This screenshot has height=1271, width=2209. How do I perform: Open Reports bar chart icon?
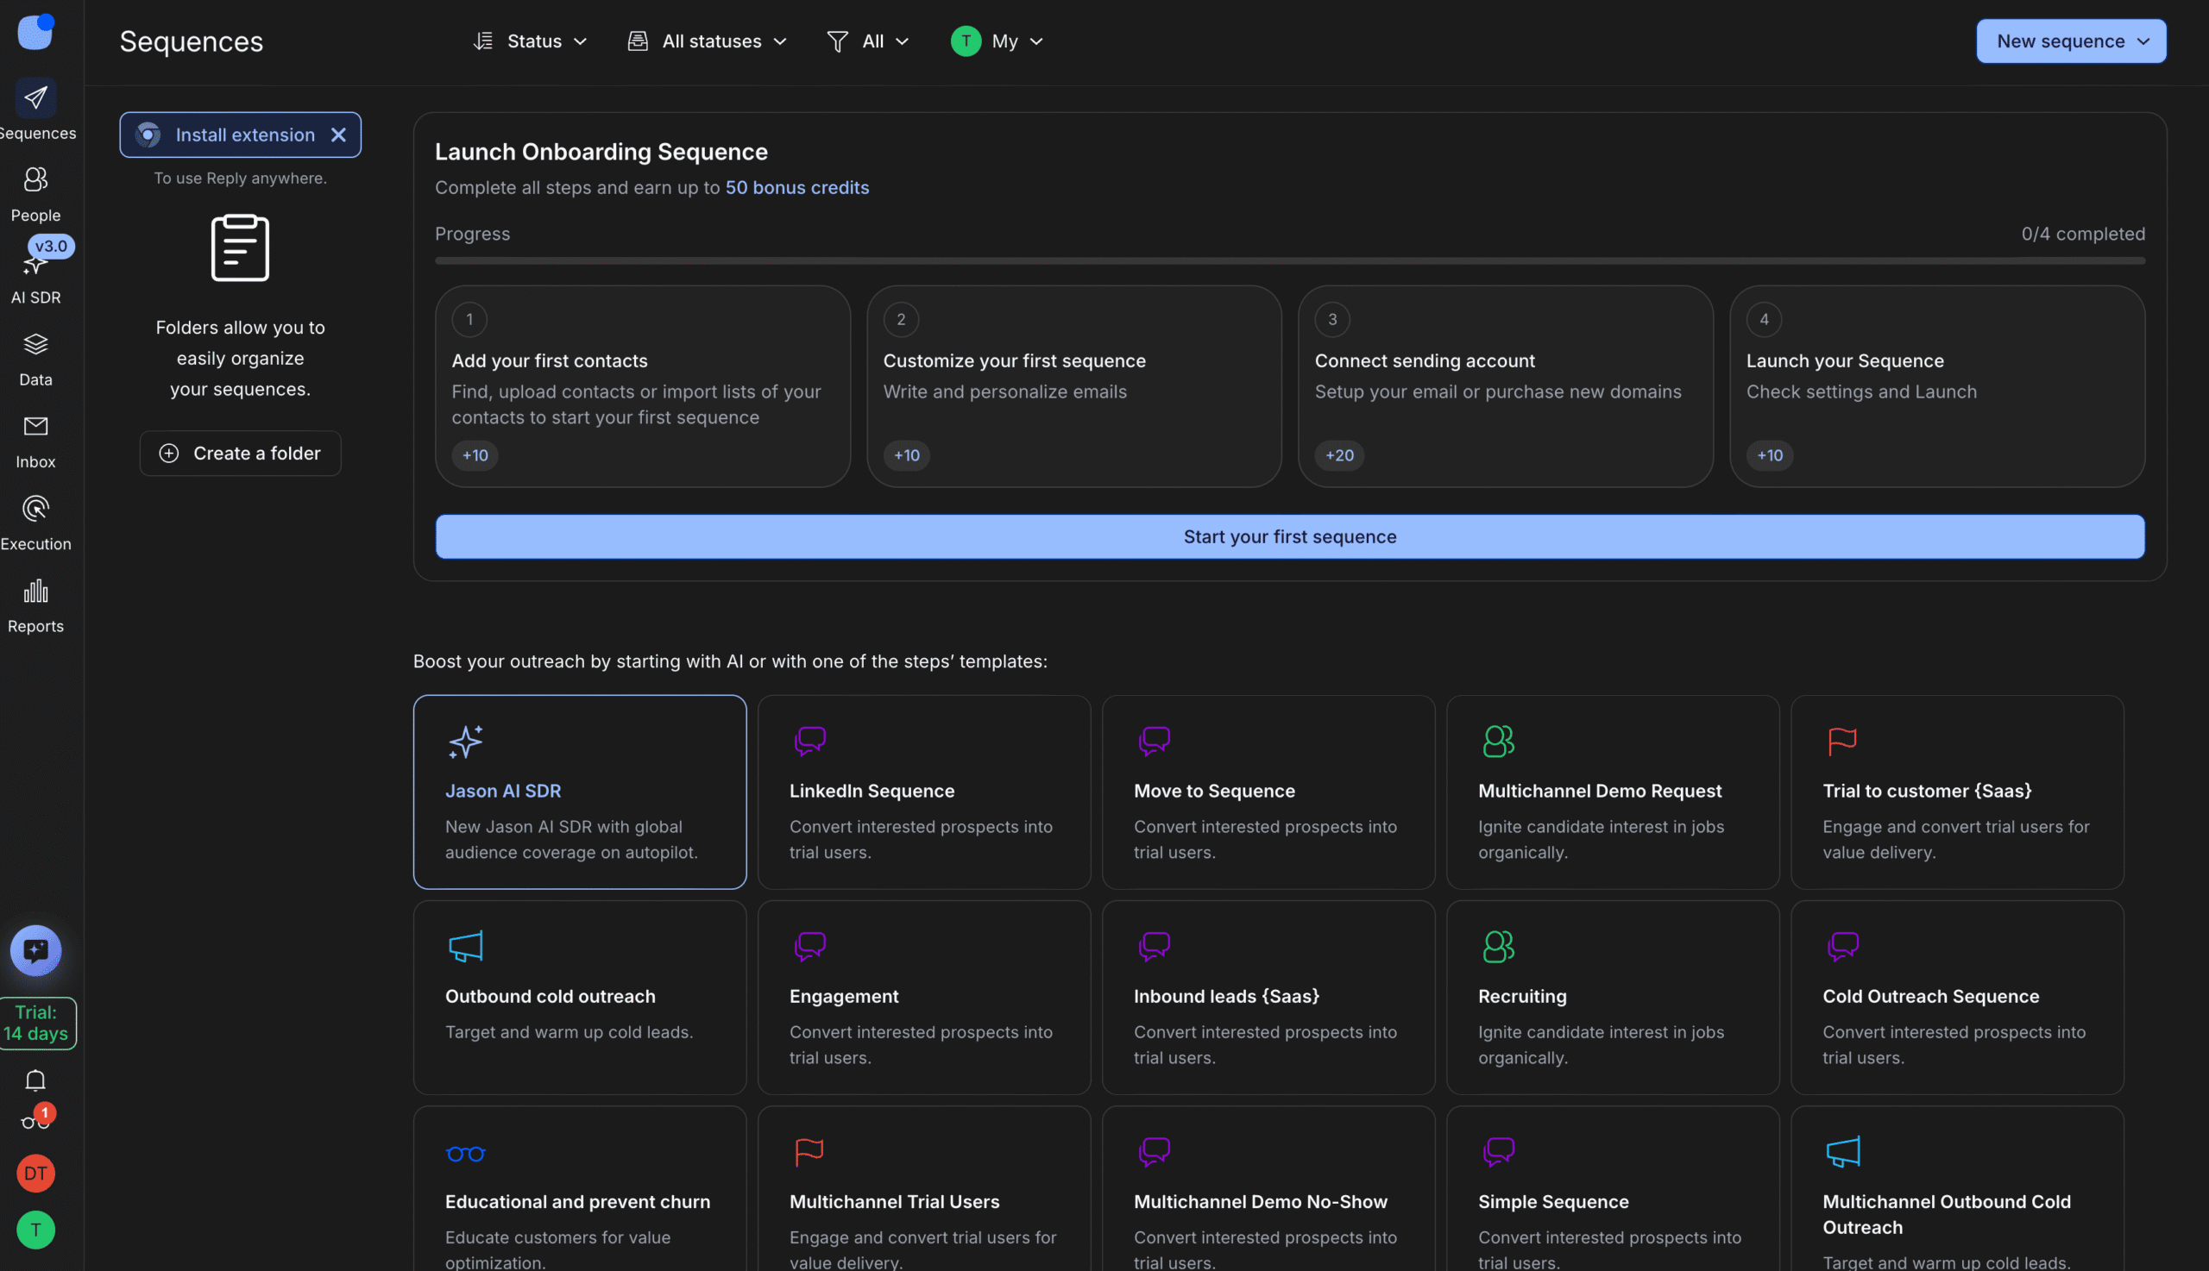coord(36,592)
